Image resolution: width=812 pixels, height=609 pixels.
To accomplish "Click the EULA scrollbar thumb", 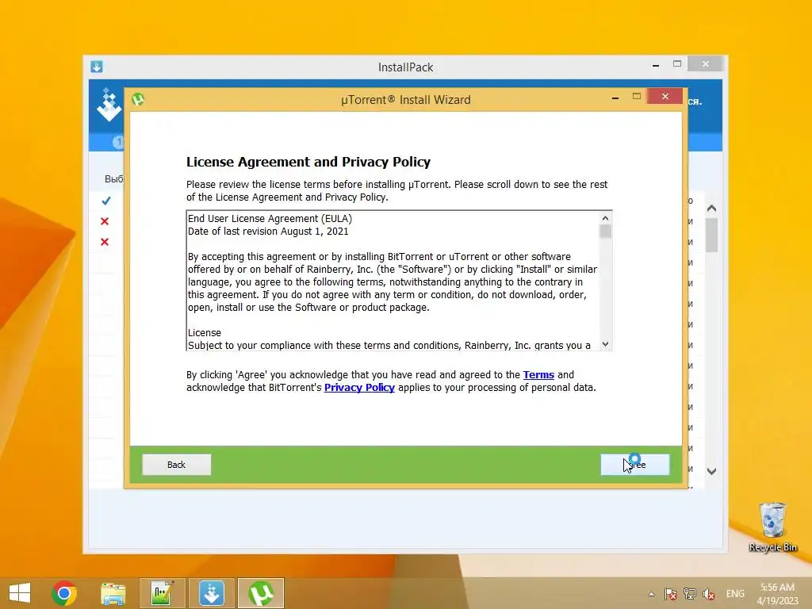I will point(605,231).
